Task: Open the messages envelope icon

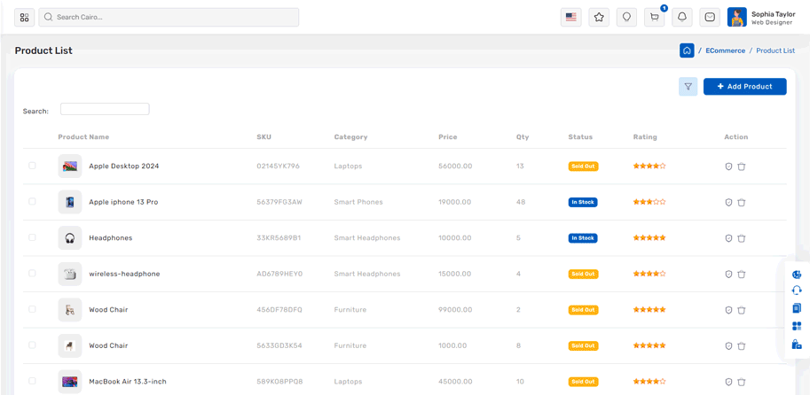Action: pos(710,17)
